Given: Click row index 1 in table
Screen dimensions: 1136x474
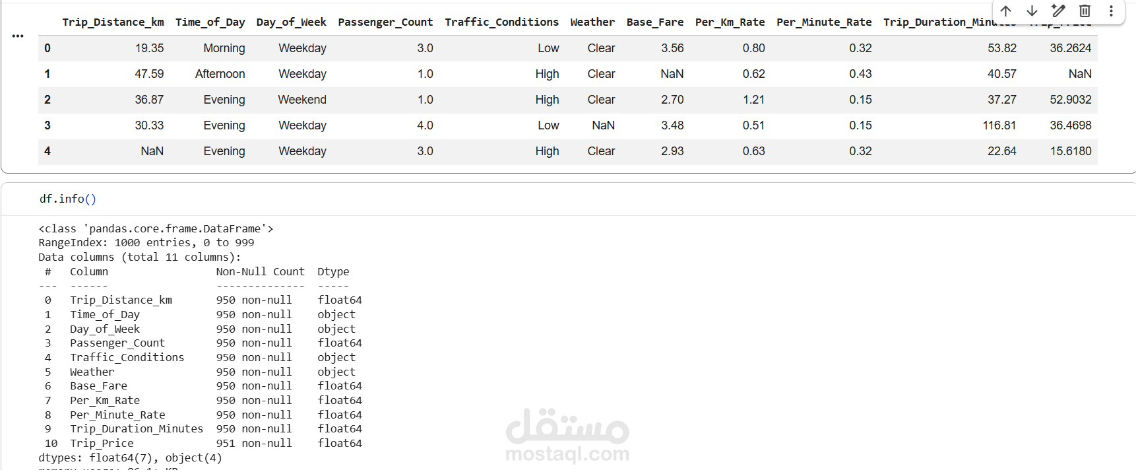Looking at the screenshot, I should (47, 74).
